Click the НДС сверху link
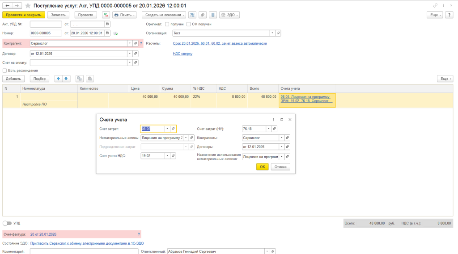 coord(182,54)
